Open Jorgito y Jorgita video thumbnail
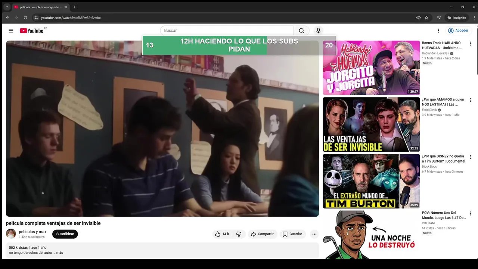This screenshot has height=269, width=478. [371, 68]
